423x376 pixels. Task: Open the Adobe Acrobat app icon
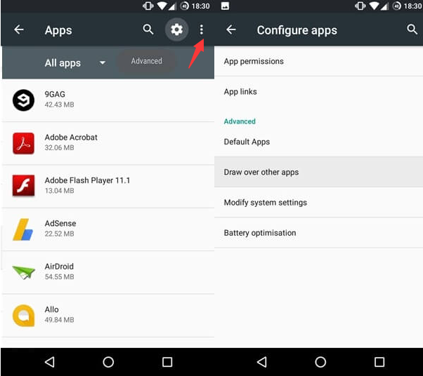point(23,143)
